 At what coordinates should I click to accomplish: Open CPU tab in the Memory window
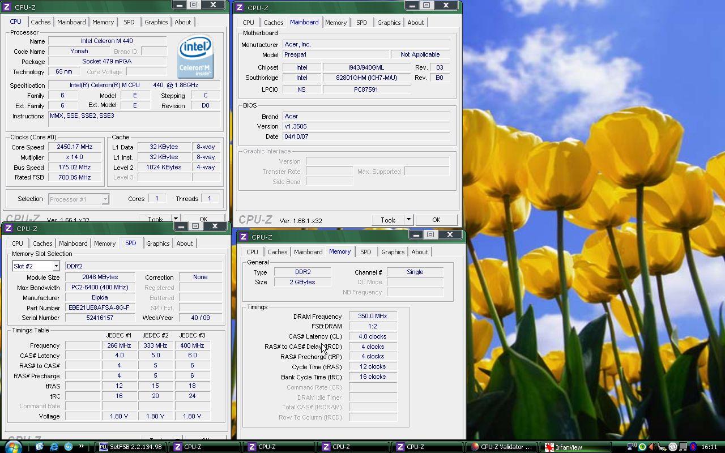252,252
